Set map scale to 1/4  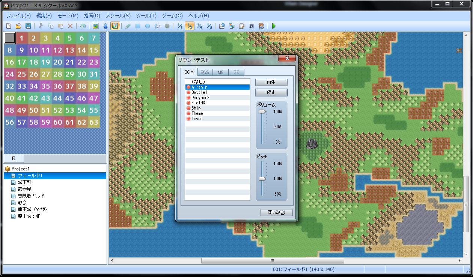tap(200, 26)
